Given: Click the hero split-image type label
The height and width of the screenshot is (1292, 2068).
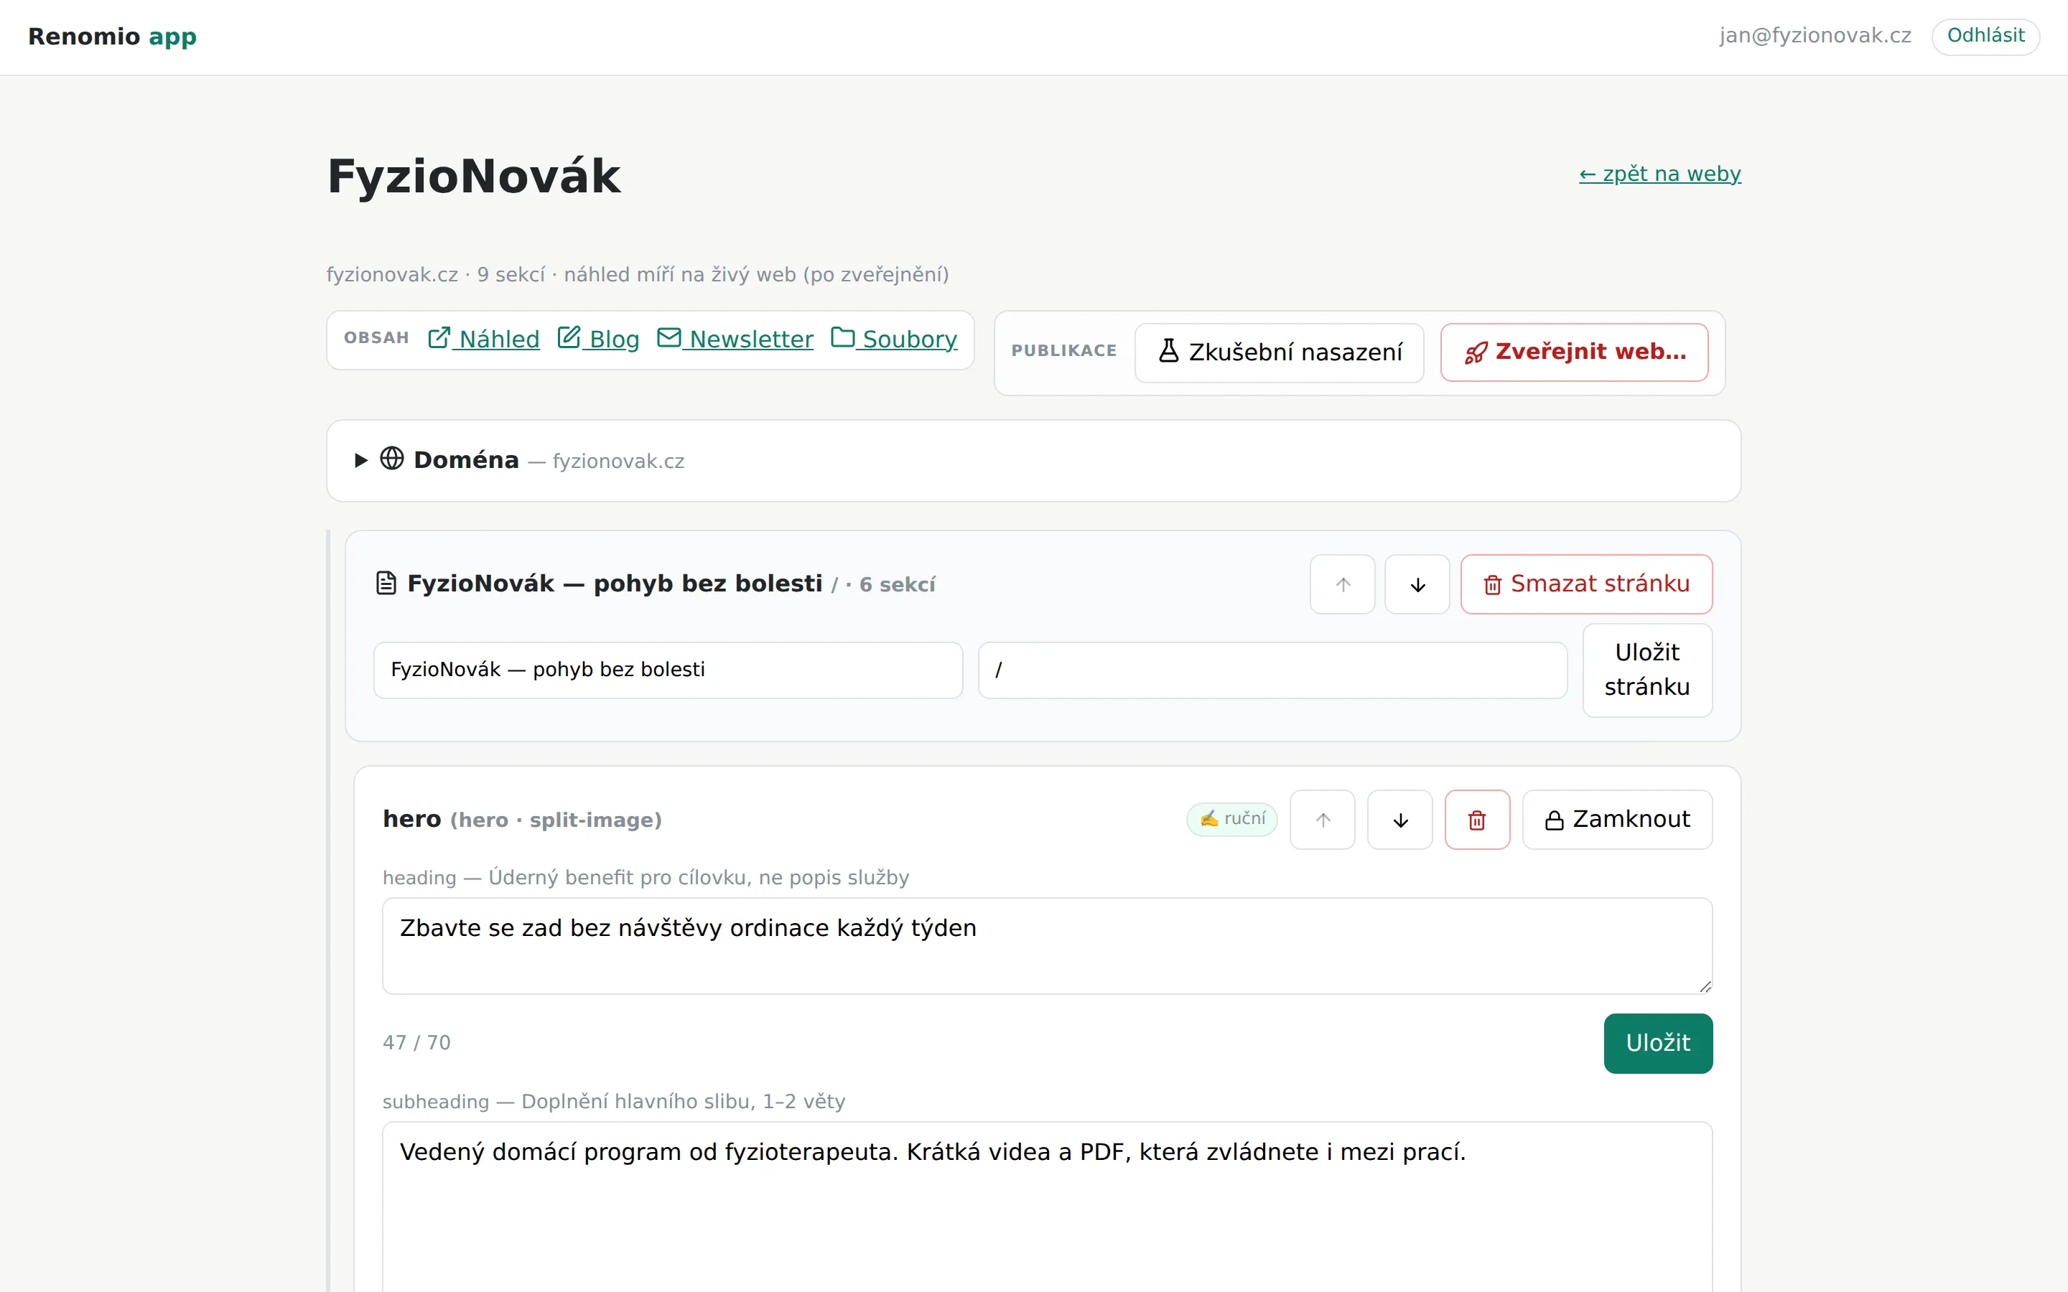Looking at the screenshot, I should [x=556, y=821].
